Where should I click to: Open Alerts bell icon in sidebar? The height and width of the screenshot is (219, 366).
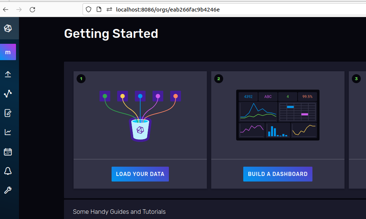click(8, 171)
